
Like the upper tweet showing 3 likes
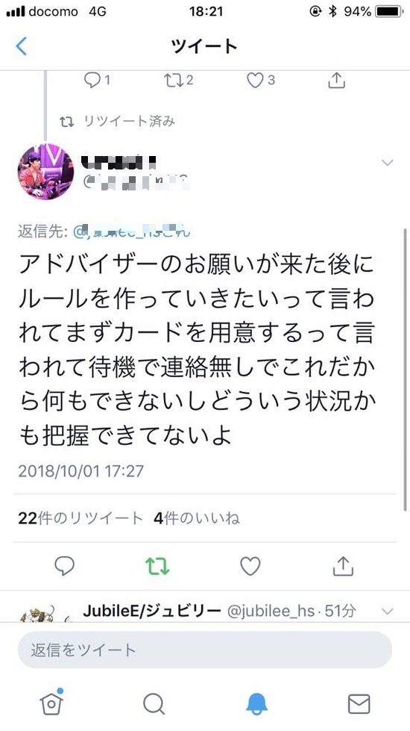[x=261, y=80]
